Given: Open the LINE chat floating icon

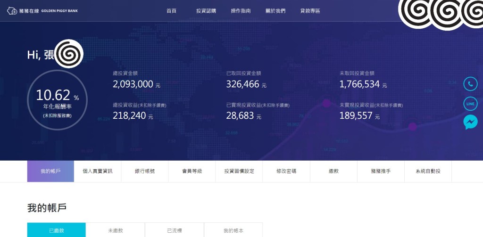Looking at the screenshot, I should coord(470,103).
